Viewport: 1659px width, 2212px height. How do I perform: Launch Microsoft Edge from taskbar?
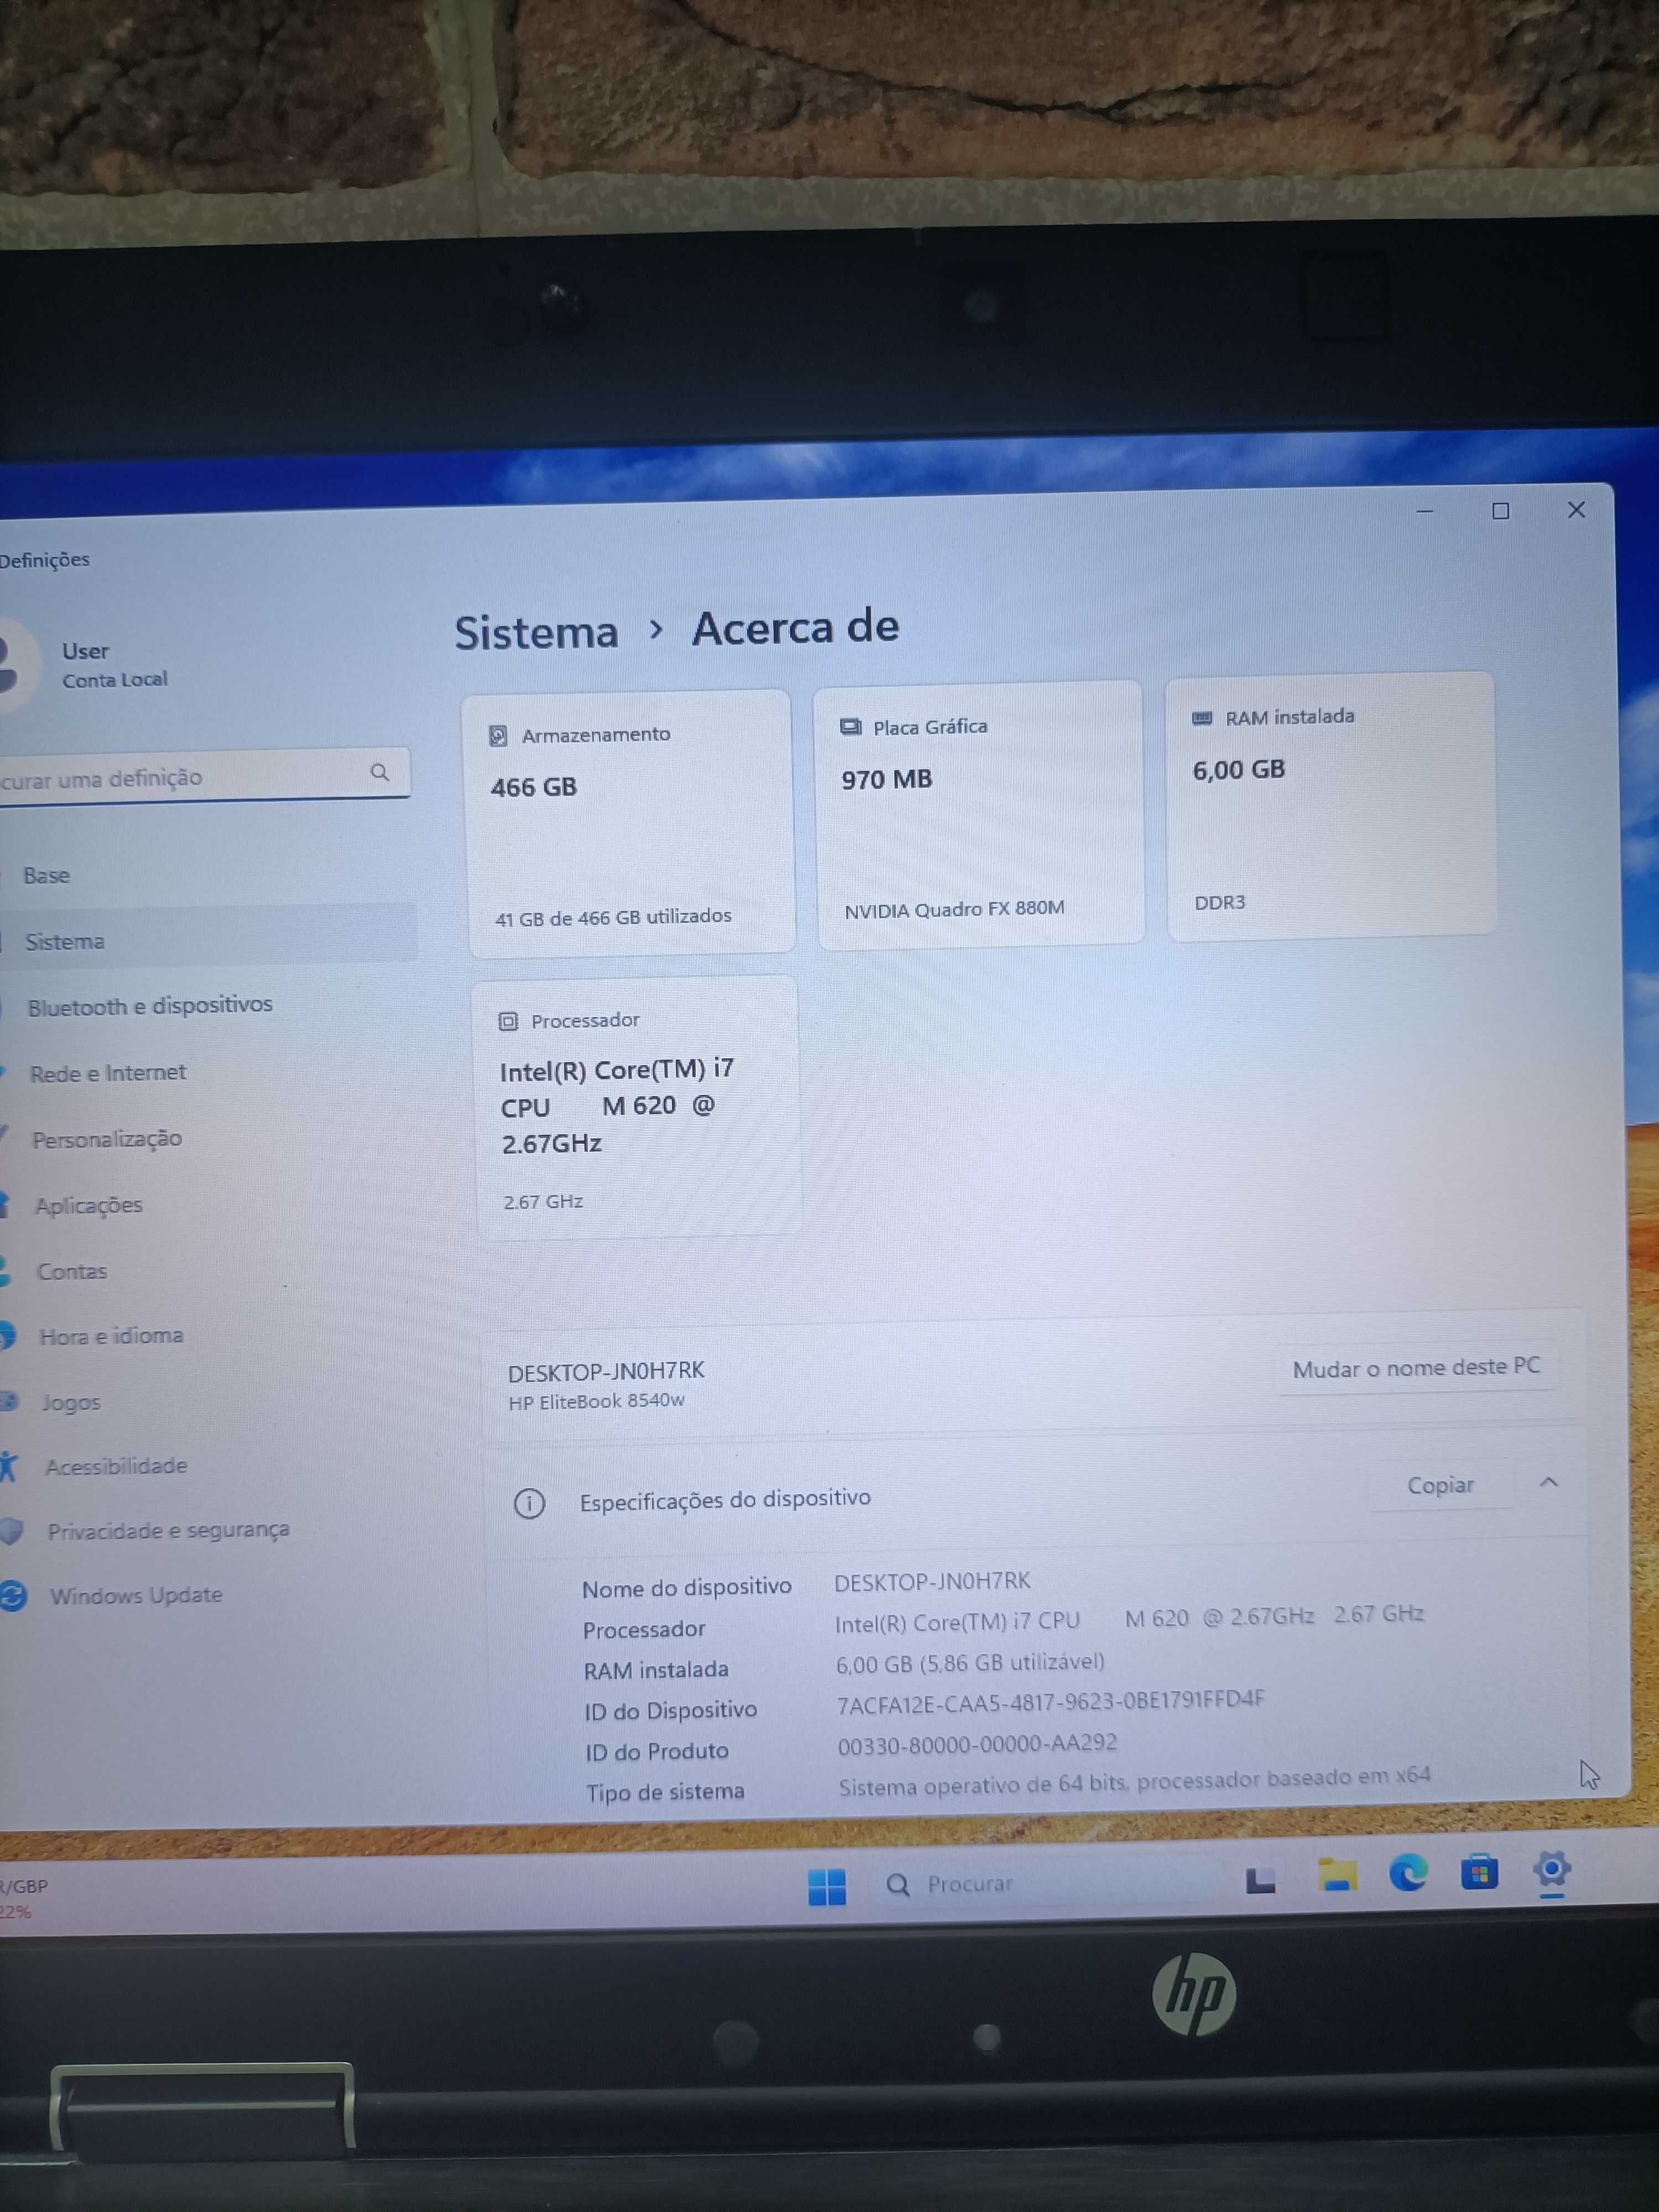1408,1872
